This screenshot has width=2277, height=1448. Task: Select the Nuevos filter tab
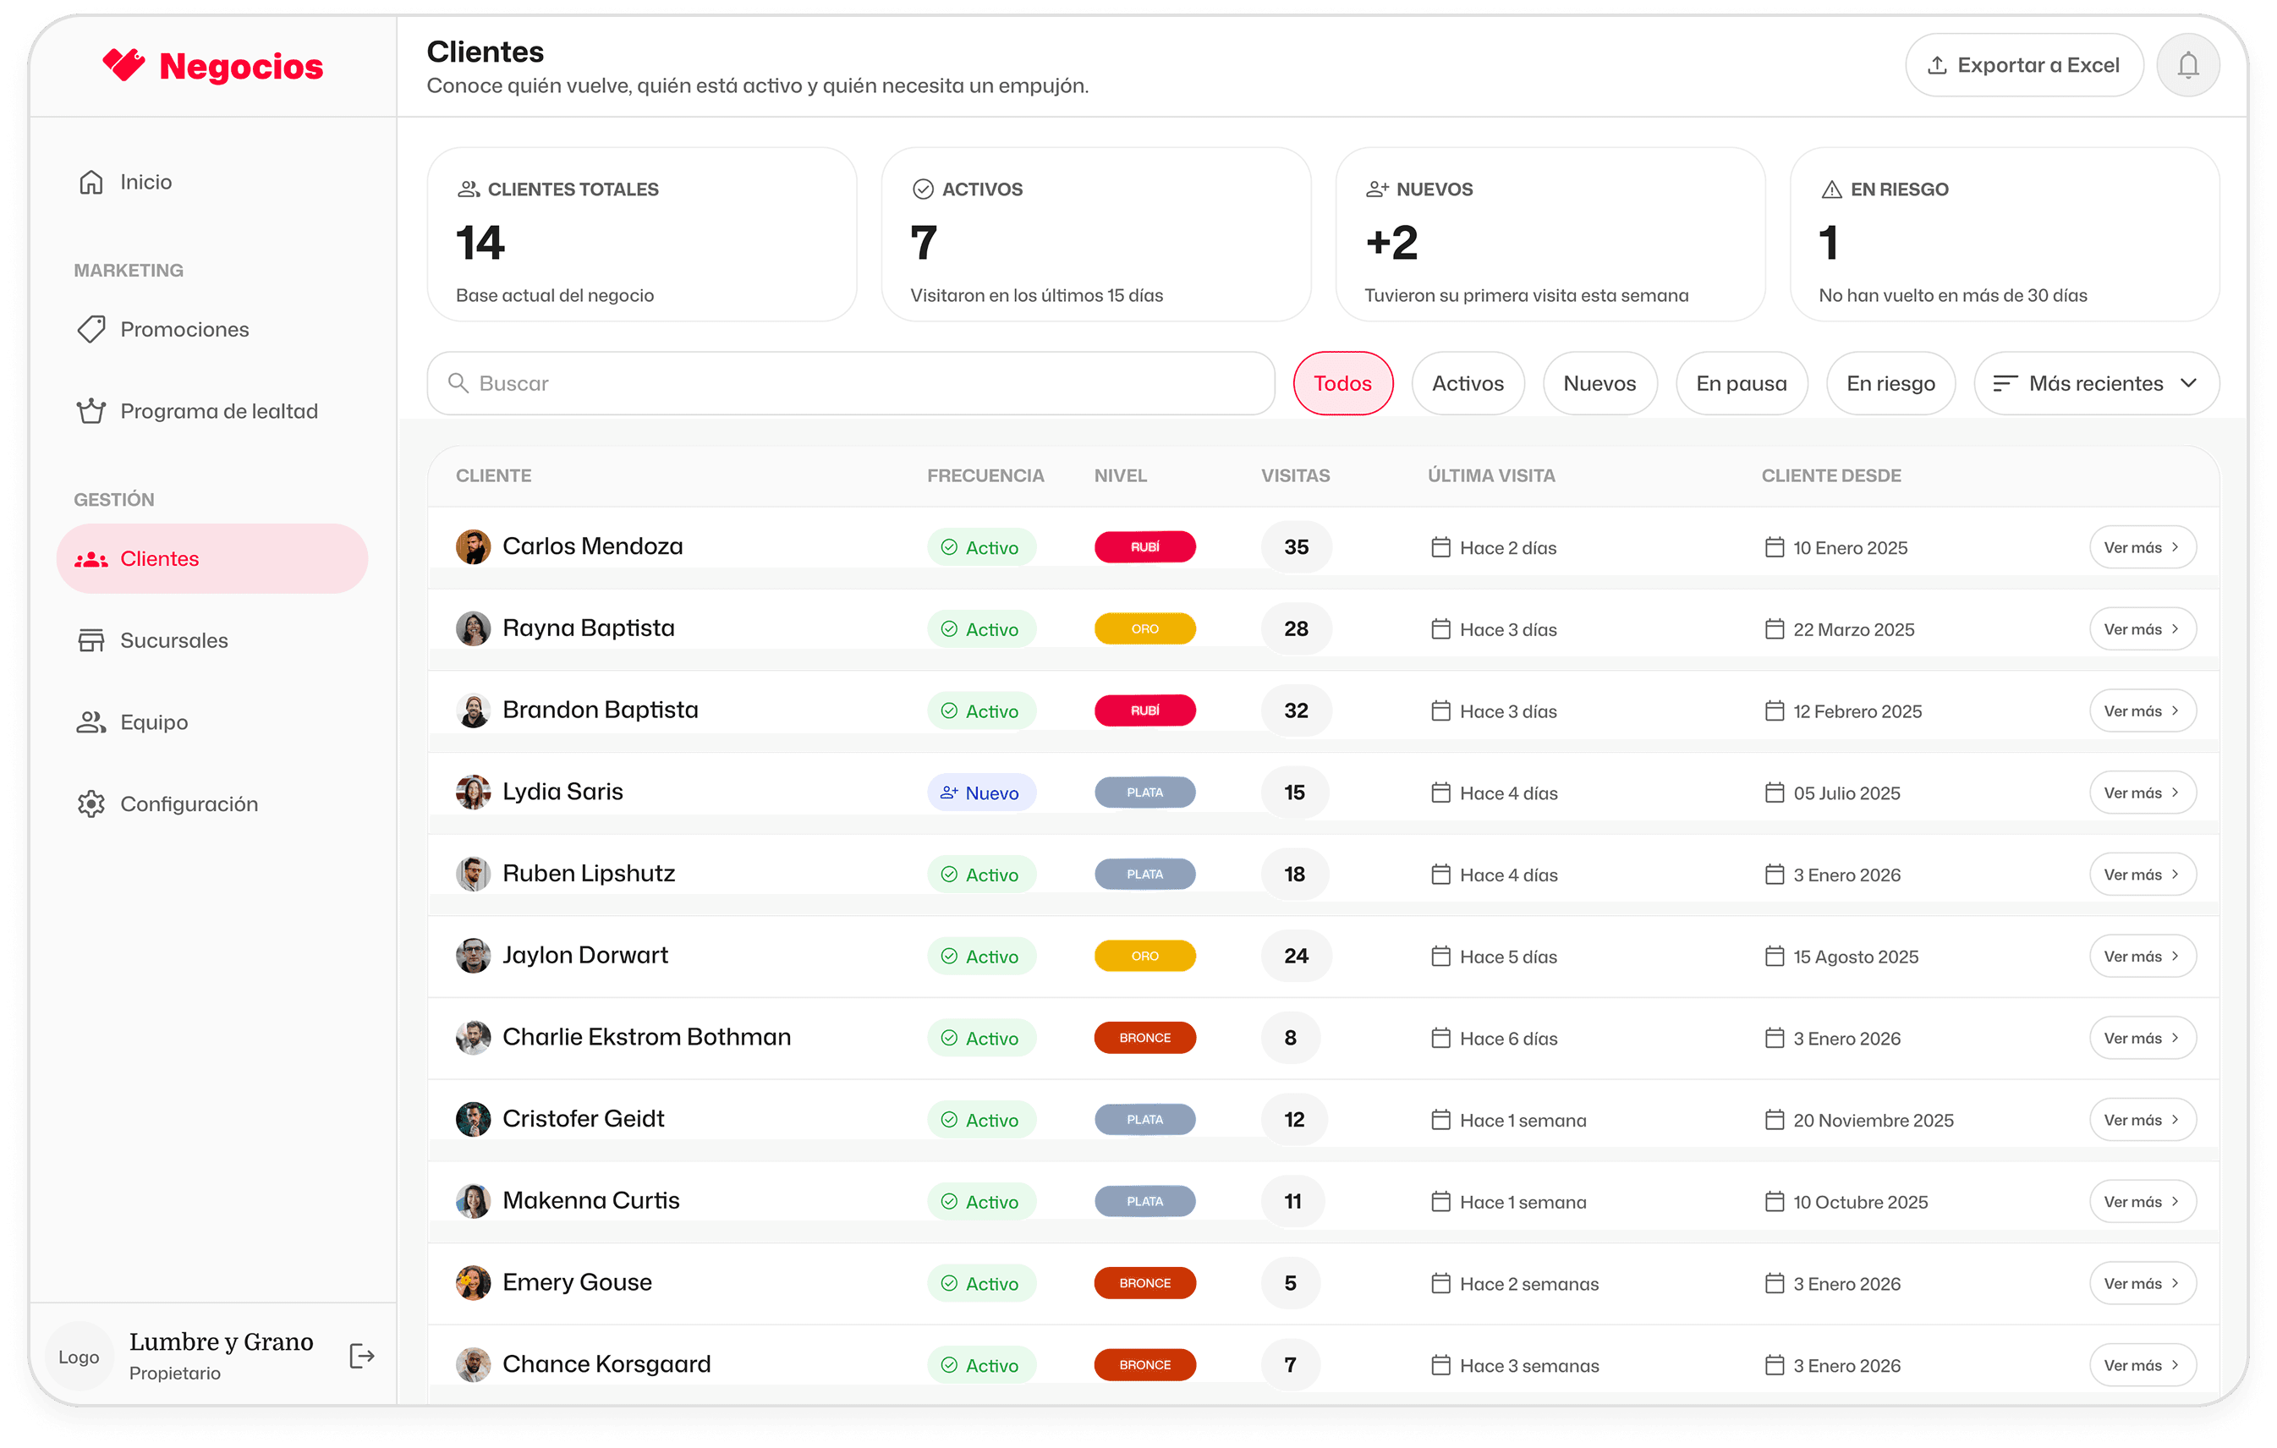coord(1599,383)
